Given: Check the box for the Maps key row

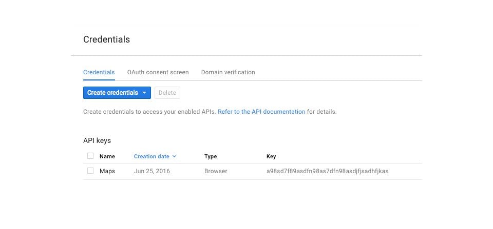Looking at the screenshot, I should click(x=90, y=171).
